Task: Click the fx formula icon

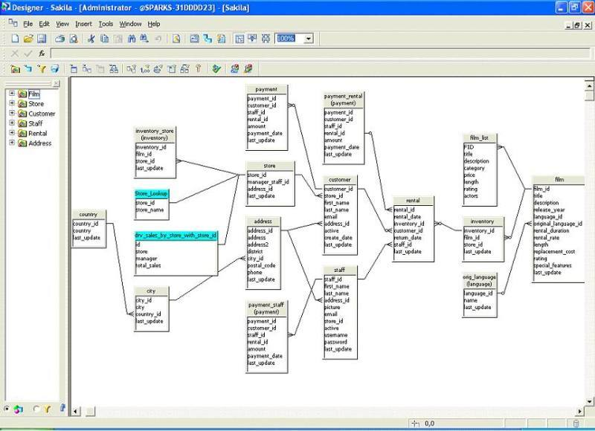Action: pos(42,54)
